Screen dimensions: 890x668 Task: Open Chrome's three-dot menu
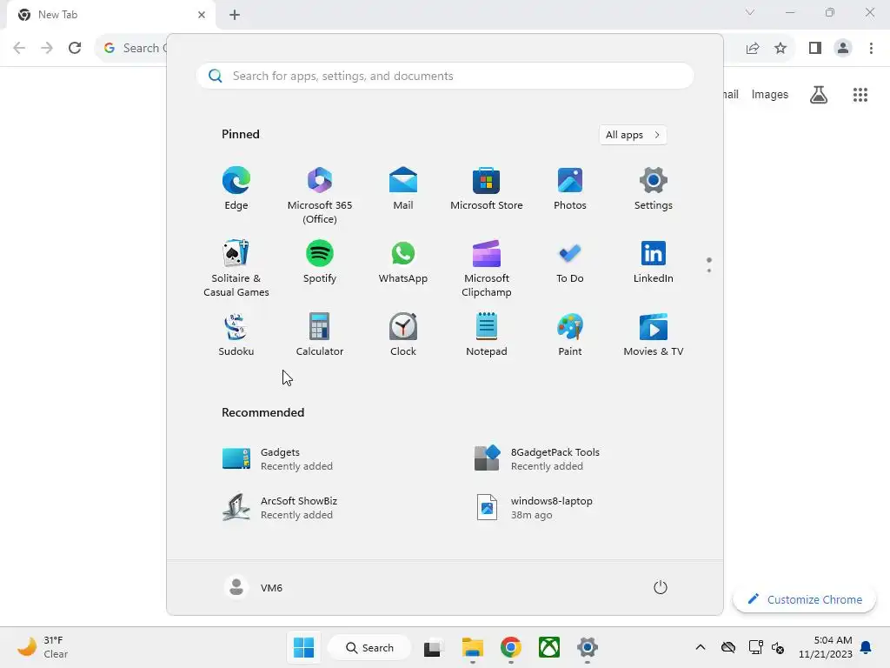point(871,49)
